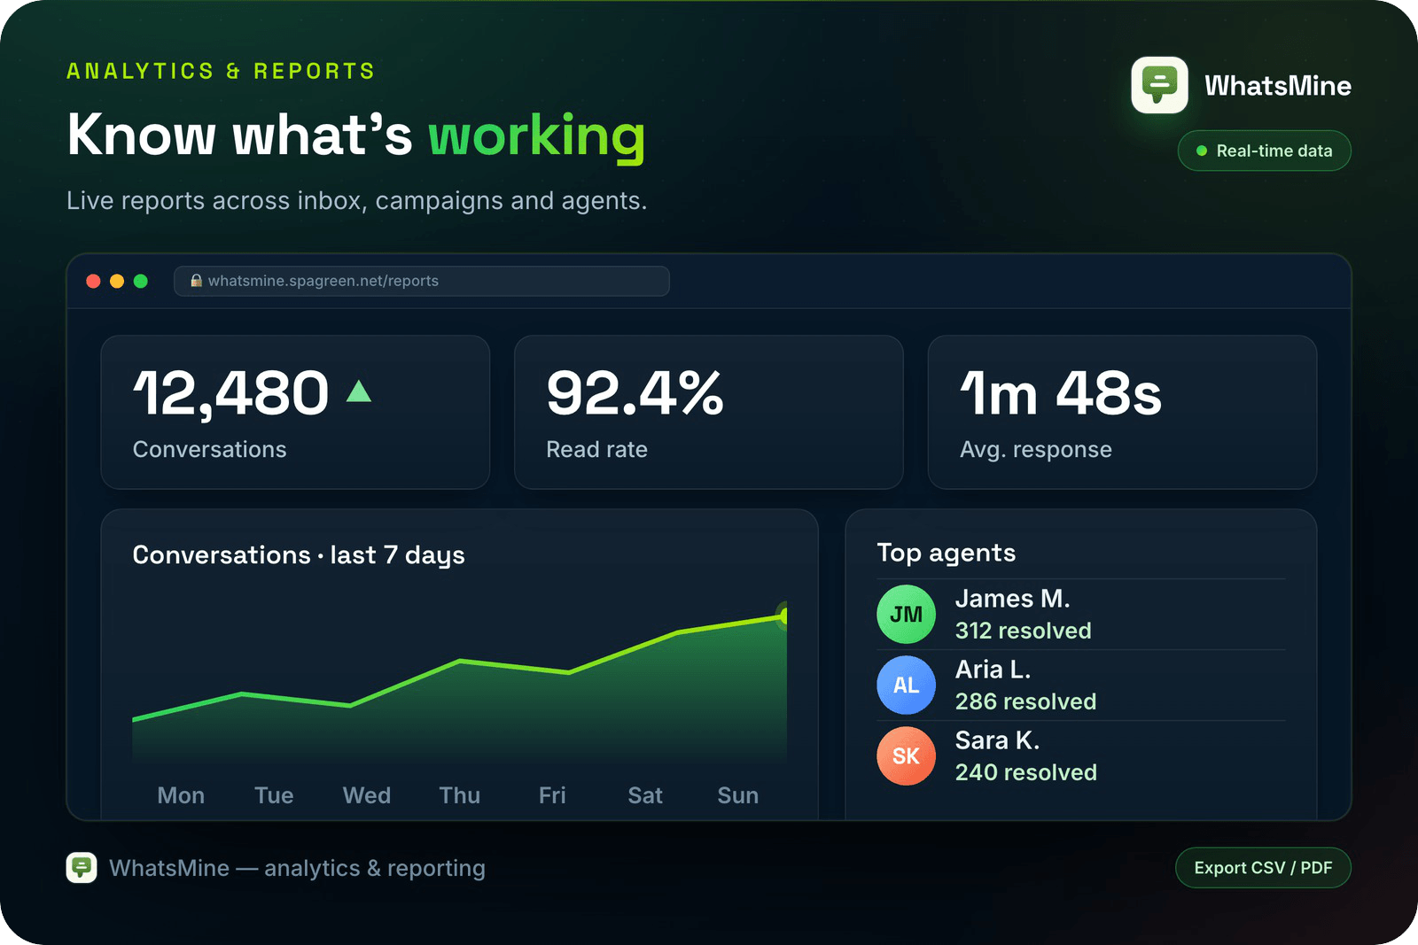Click the Tue axis label
This screenshot has height=945, width=1418.
coord(274,795)
